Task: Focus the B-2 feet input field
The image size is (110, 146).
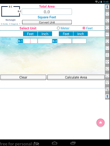Action: click(65, 41)
